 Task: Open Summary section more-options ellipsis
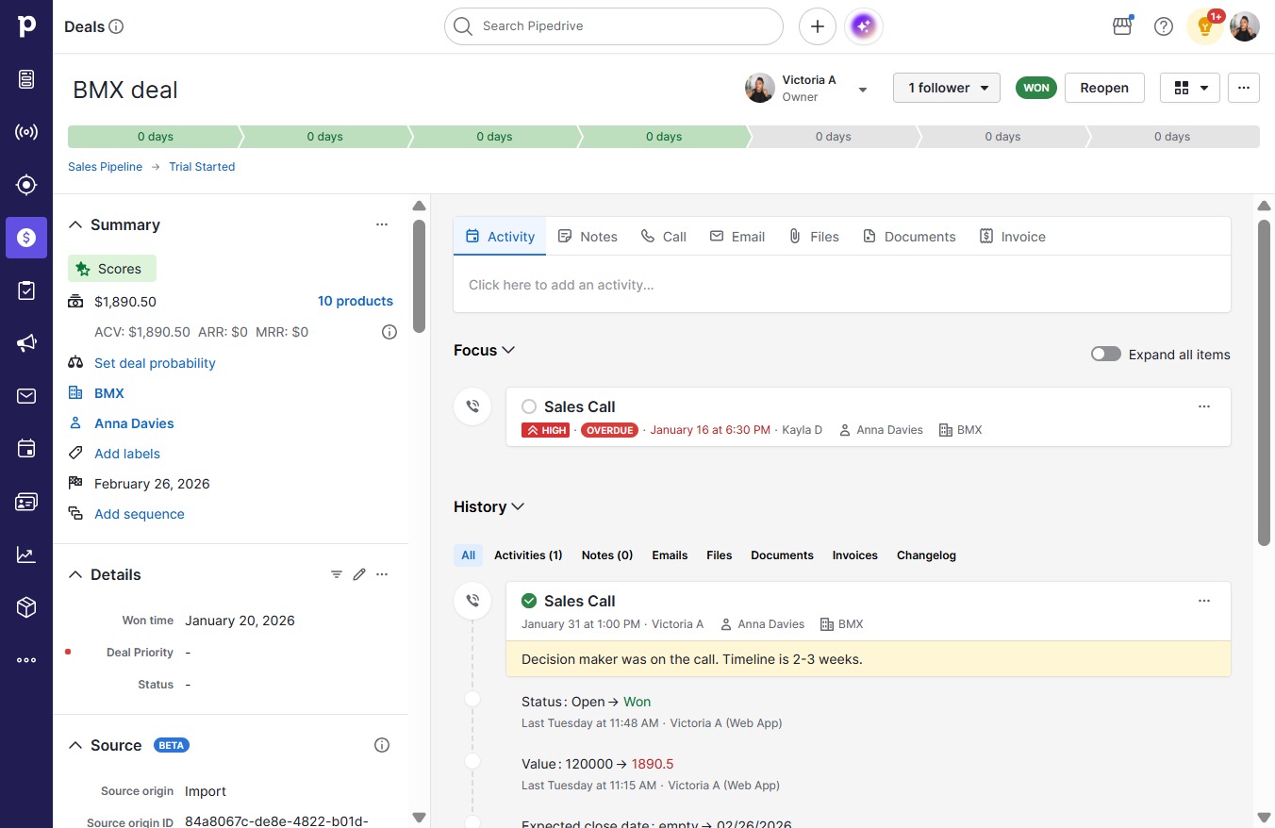click(382, 224)
